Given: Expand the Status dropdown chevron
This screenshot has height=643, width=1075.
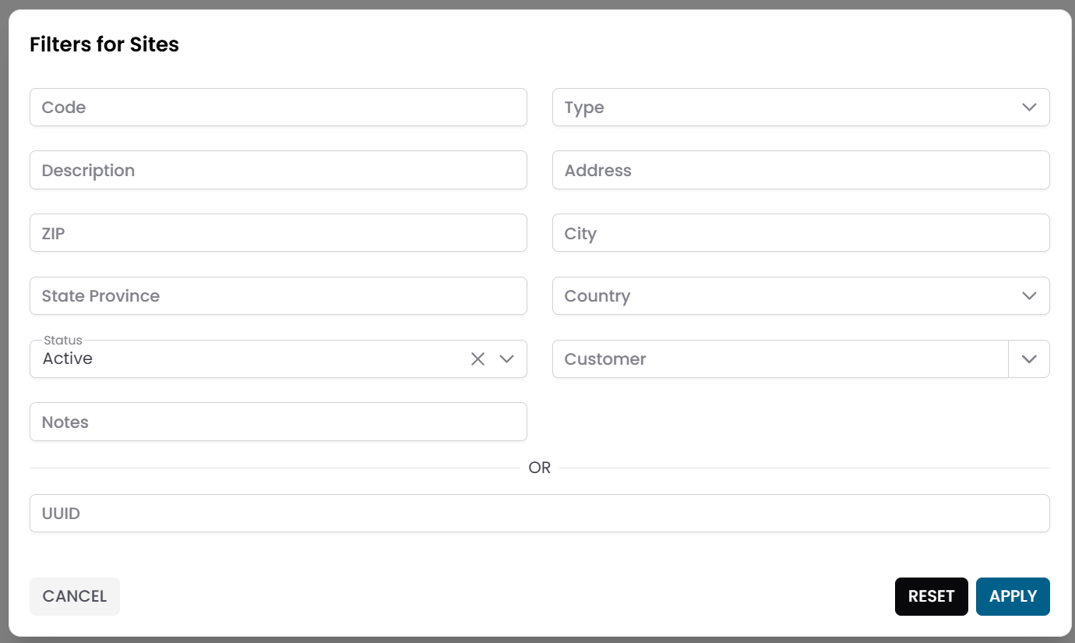Looking at the screenshot, I should (x=506, y=359).
